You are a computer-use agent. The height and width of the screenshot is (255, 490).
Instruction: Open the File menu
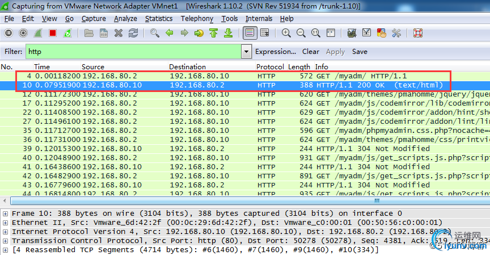point(9,19)
